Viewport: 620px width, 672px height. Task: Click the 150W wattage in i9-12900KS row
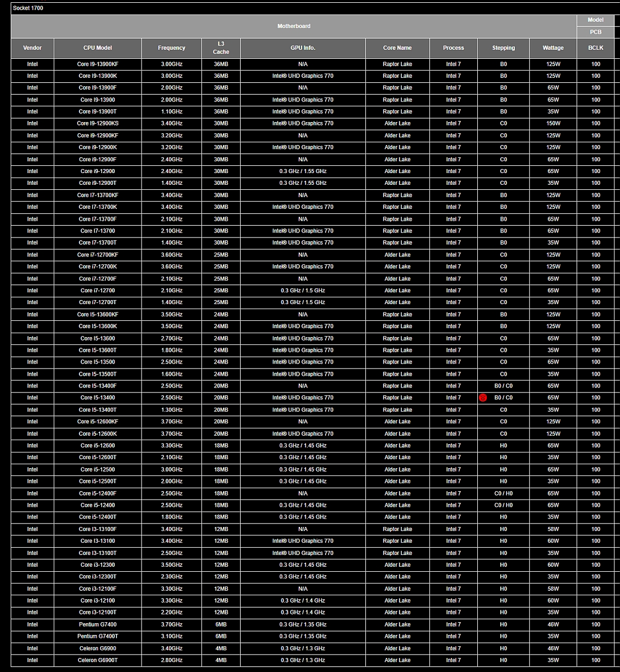(x=553, y=124)
